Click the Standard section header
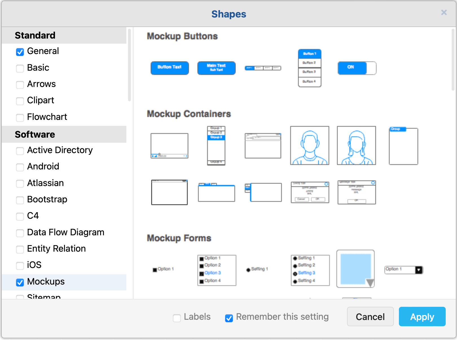Image resolution: width=457 pixels, height=340 pixels. tap(35, 35)
